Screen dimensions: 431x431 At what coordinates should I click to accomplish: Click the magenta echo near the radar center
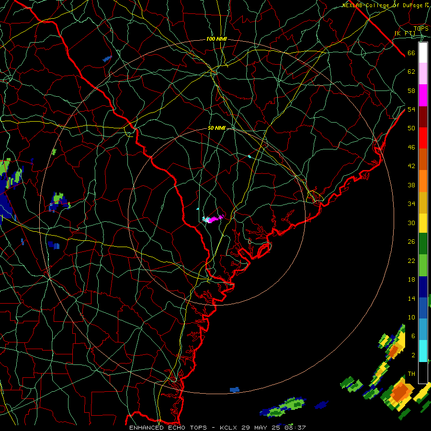coord(215,219)
